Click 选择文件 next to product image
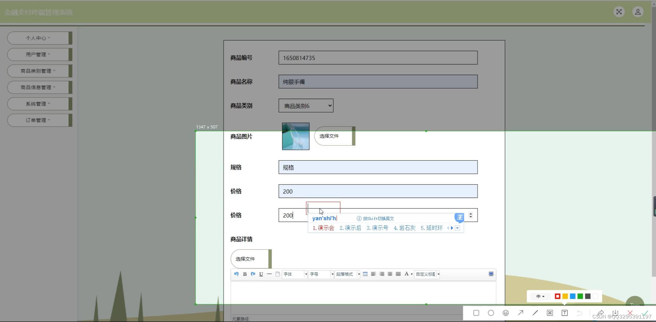This screenshot has height=322, width=656. coord(335,136)
